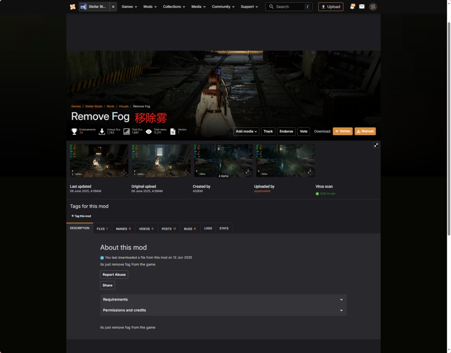451x353 pixels.
Task: Click the Total DLs chart icon
Action: pyautogui.click(x=126, y=131)
